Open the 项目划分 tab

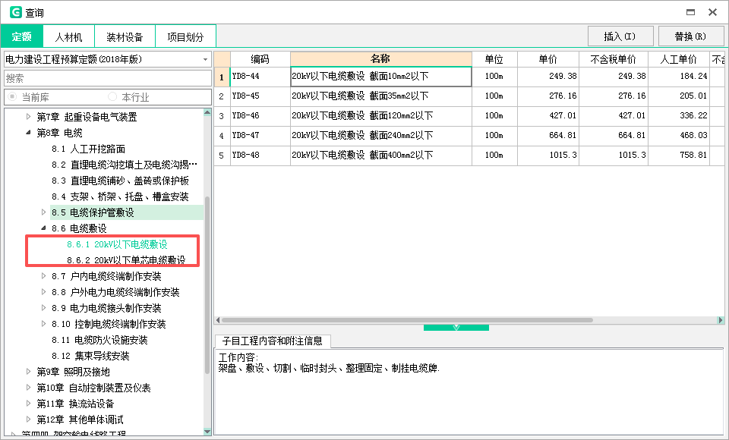[x=185, y=36]
